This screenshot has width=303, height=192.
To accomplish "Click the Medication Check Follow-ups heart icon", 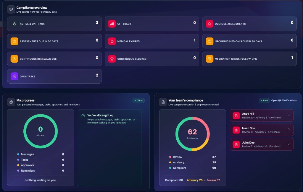I will [209, 59].
